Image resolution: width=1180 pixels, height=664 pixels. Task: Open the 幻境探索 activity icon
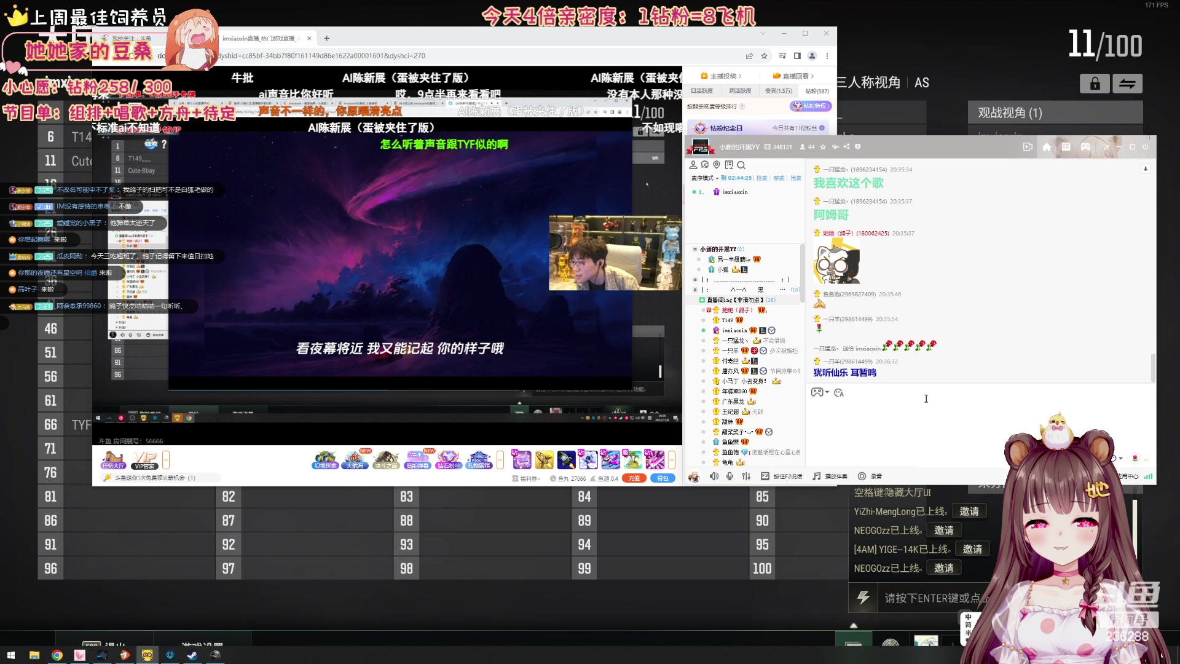point(325,460)
